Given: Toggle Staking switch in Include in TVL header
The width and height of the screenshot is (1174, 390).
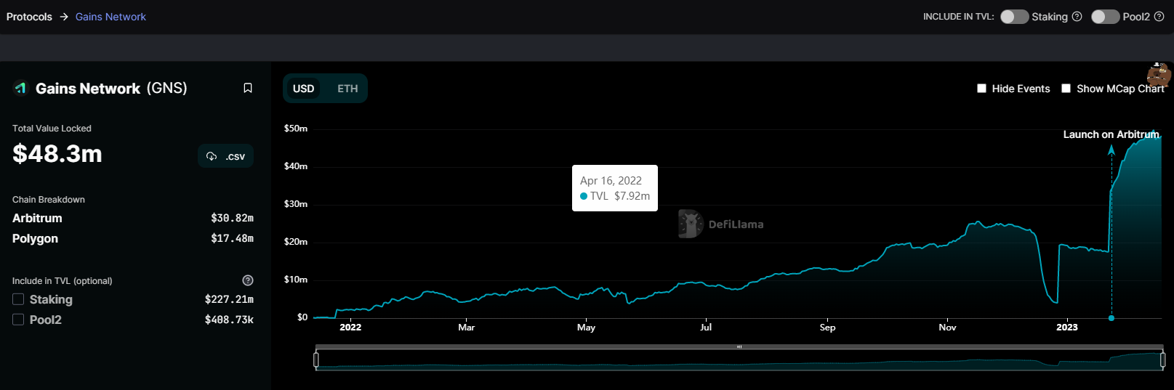Looking at the screenshot, I should 1014,17.
